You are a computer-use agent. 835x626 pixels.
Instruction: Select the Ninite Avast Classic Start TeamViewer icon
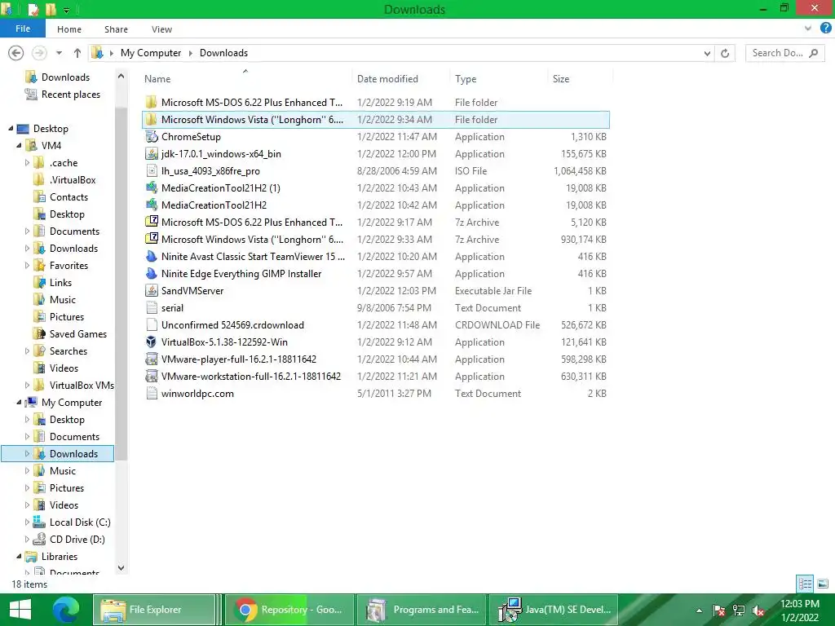pos(152,257)
